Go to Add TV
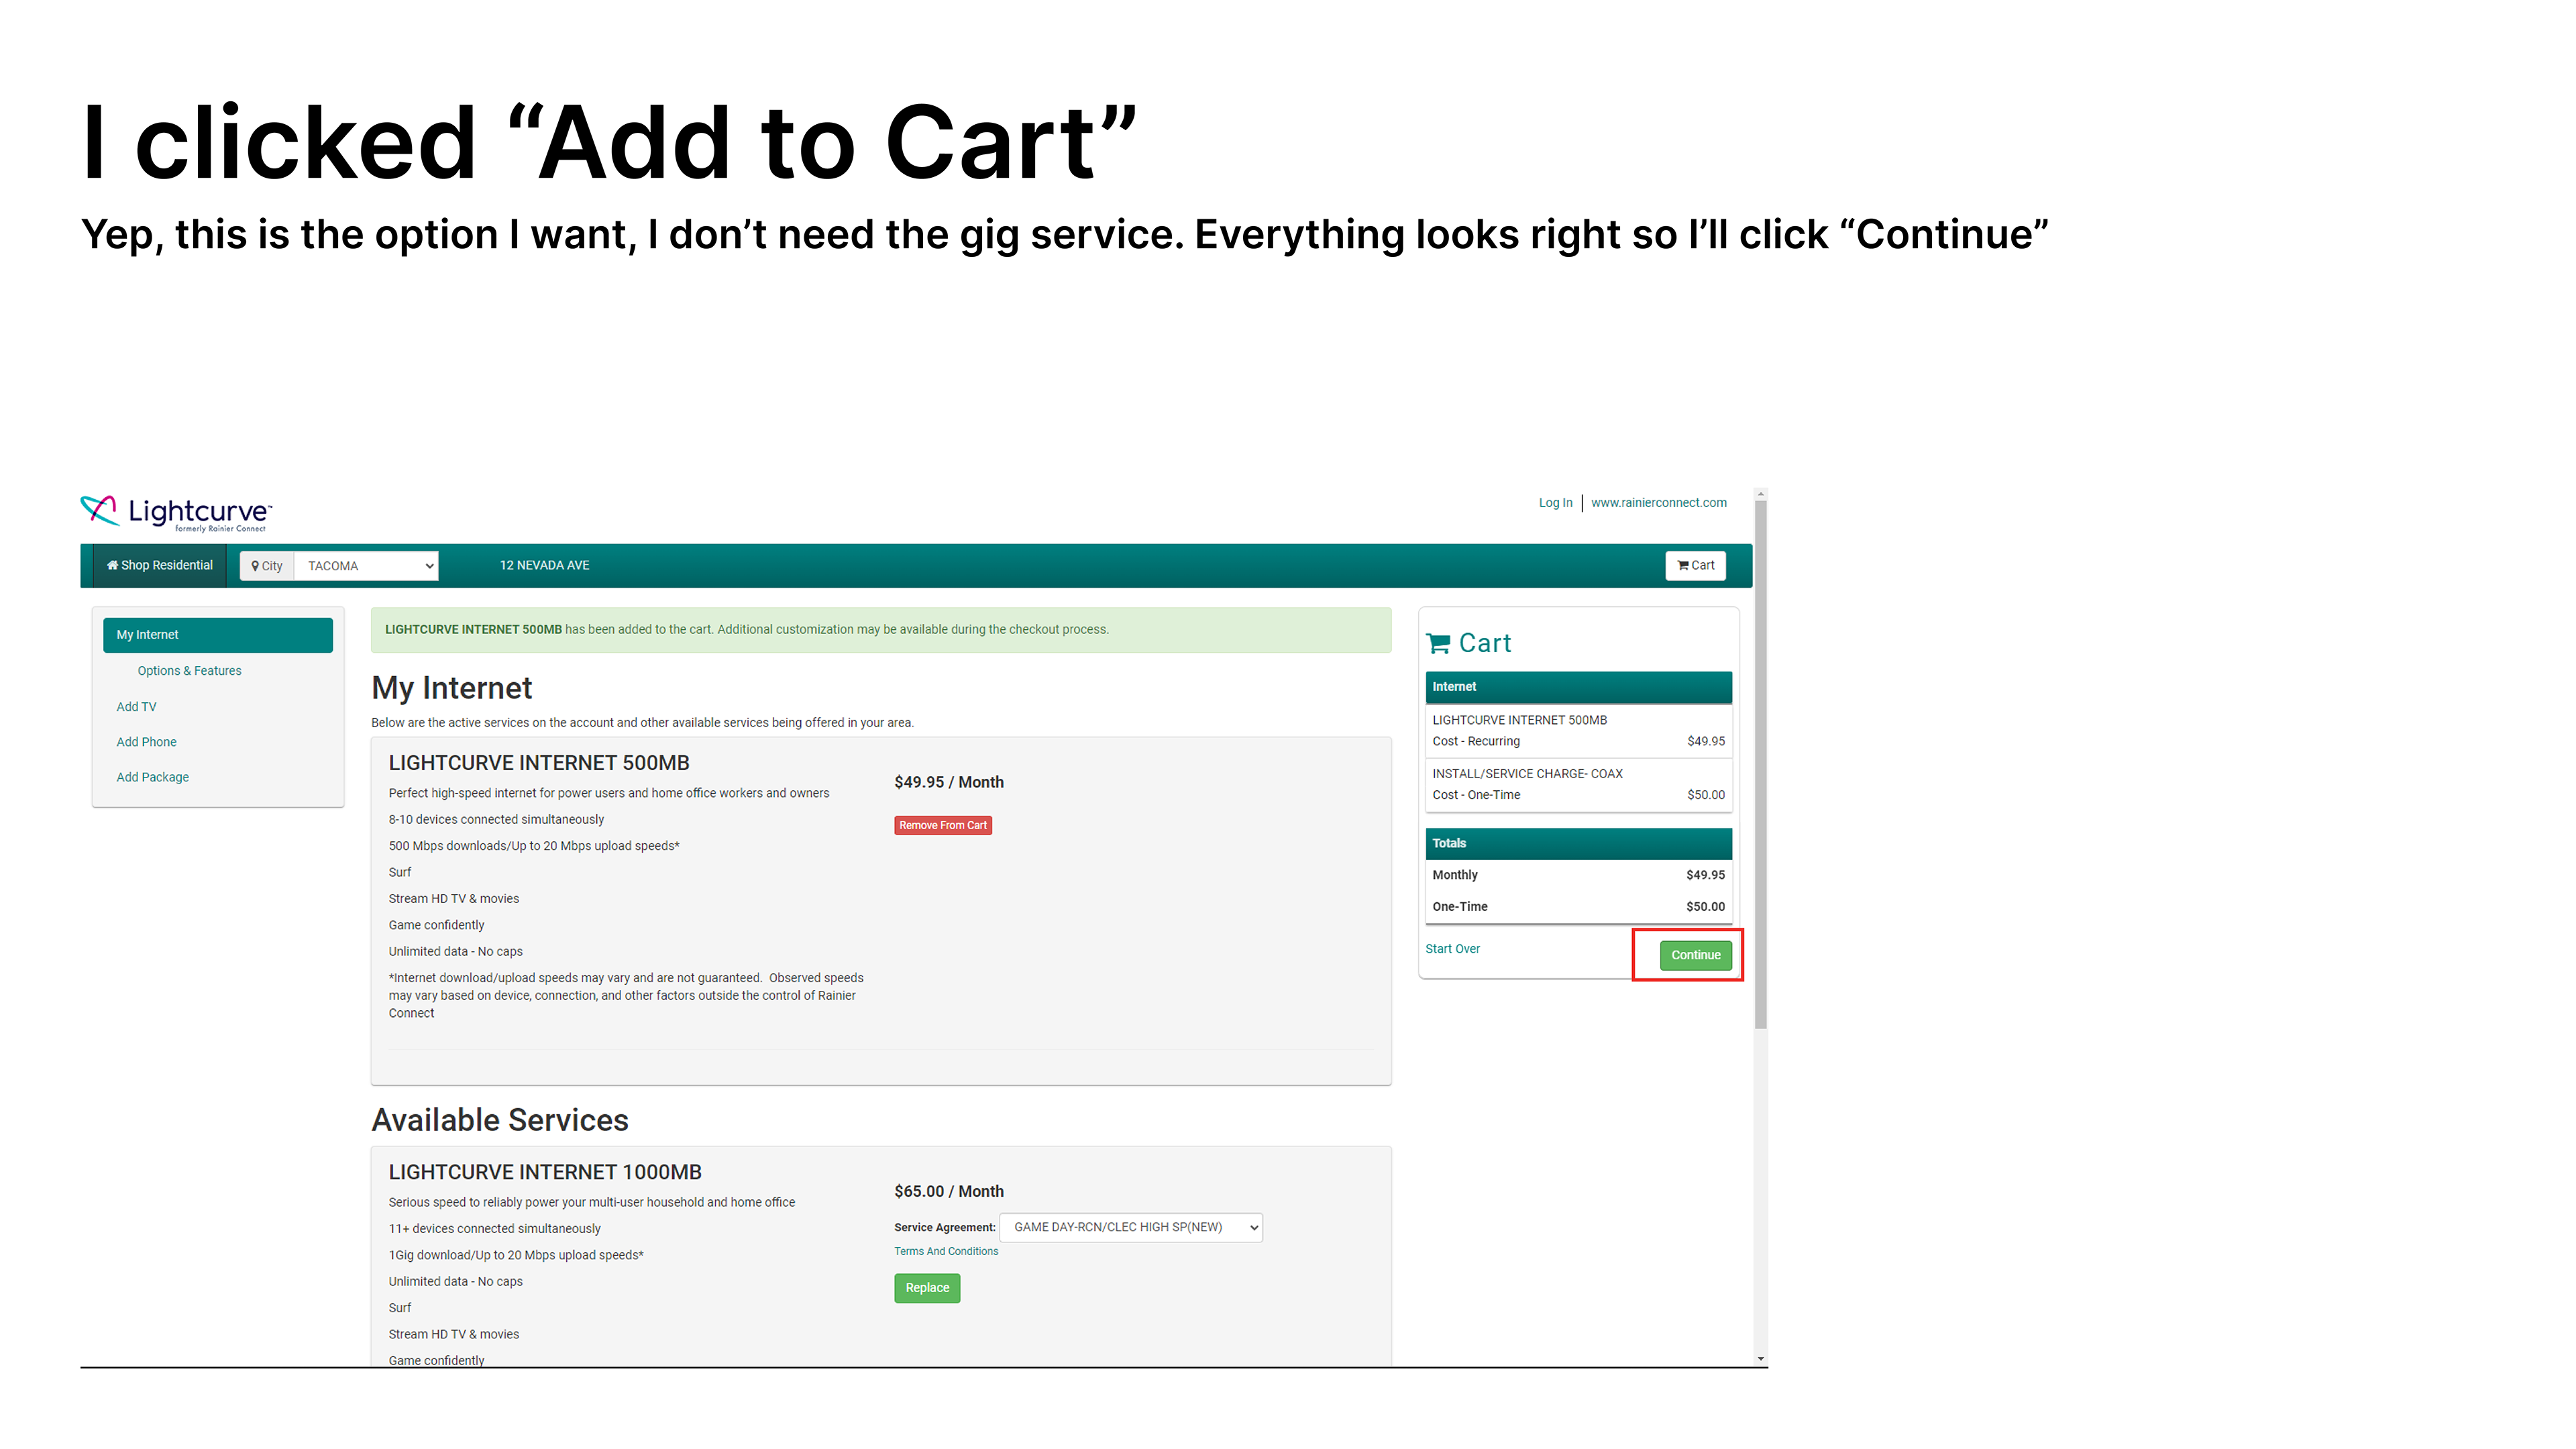The image size is (2576, 1449). [136, 707]
